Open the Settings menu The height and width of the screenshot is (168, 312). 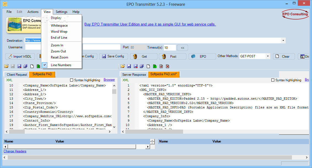pos(62,12)
